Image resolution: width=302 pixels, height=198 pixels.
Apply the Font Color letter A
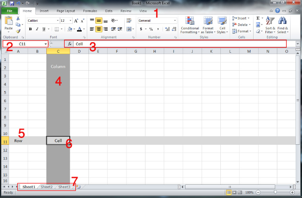tap(79, 29)
